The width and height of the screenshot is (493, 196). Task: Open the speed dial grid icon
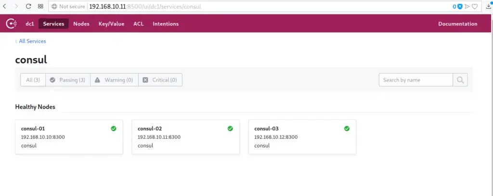click(40, 6)
